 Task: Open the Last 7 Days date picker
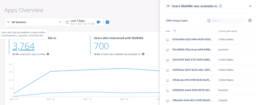pos(83,22)
